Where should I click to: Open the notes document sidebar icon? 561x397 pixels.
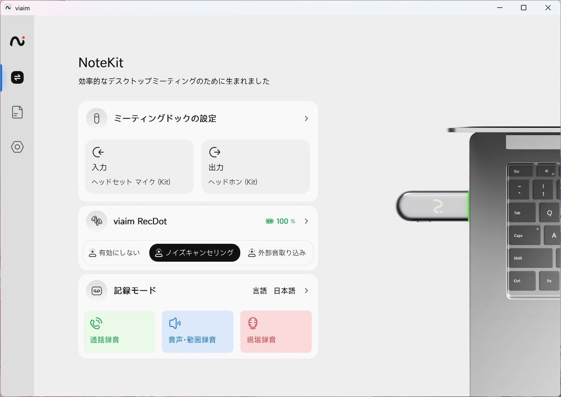(x=17, y=112)
